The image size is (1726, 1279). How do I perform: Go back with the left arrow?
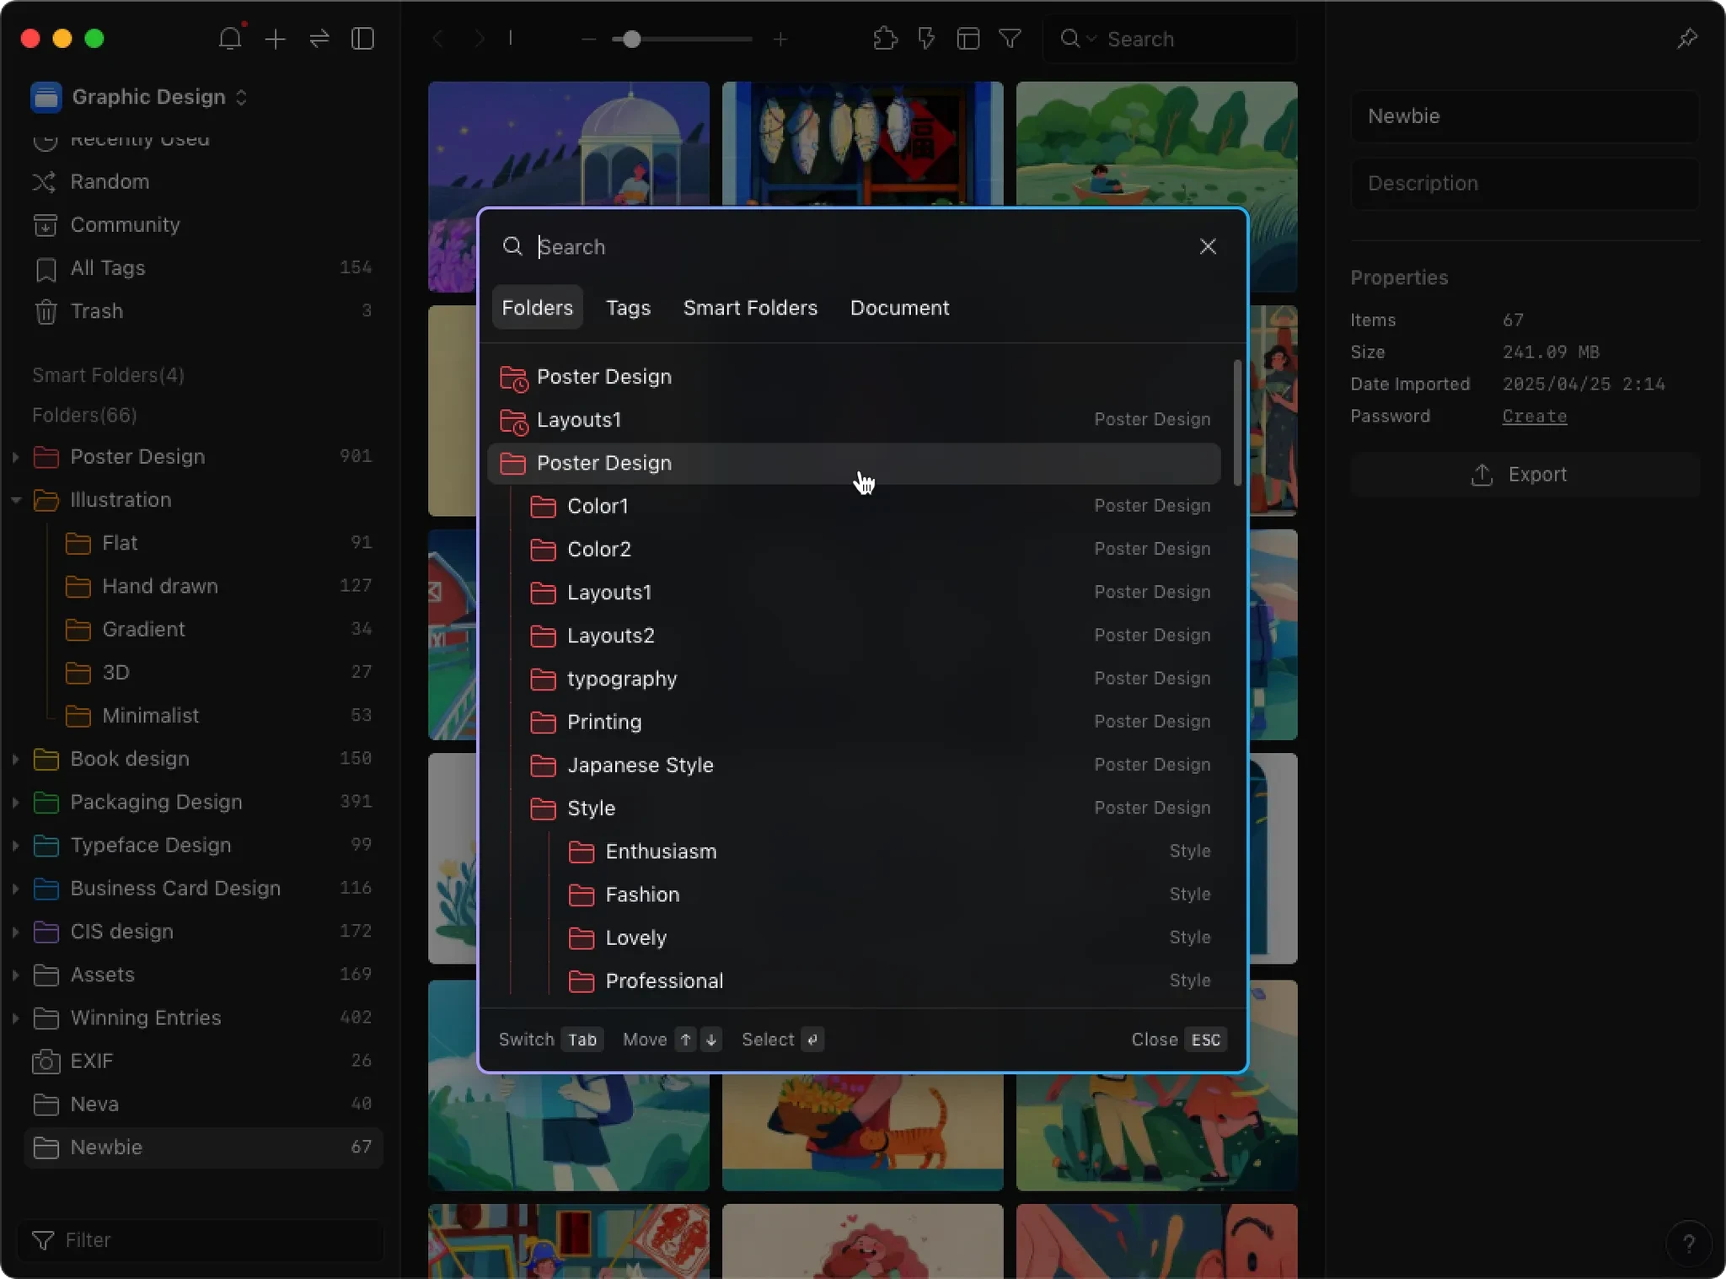coord(438,39)
